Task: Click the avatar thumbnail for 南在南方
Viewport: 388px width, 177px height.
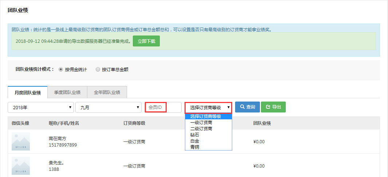Action: click(21, 142)
